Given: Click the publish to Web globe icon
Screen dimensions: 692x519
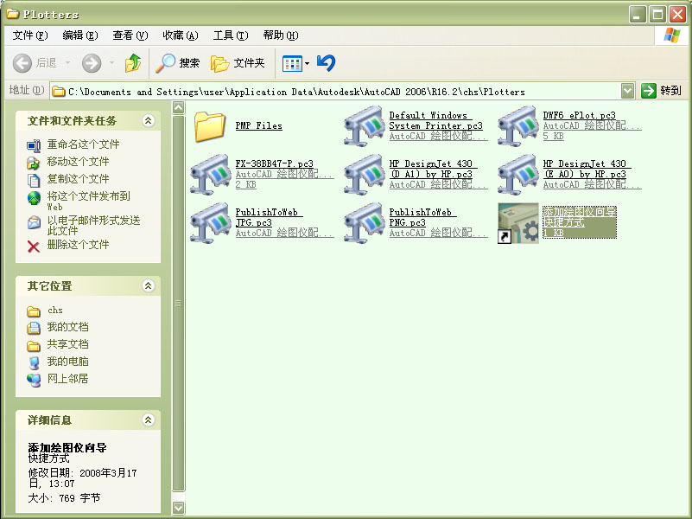Looking at the screenshot, I should (34, 198).
